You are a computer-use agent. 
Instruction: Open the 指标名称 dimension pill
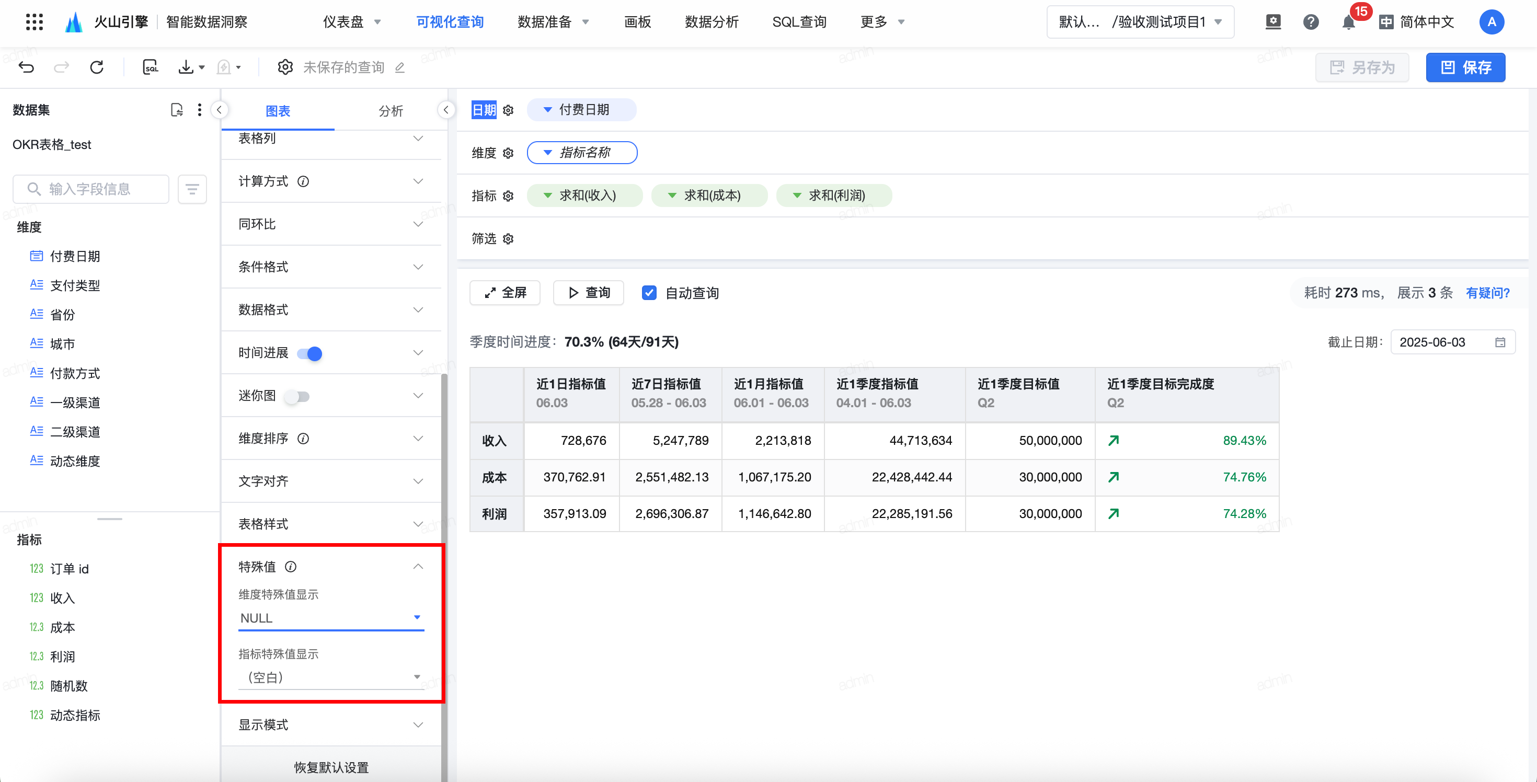pyautogui.click(x=582, y=153)
